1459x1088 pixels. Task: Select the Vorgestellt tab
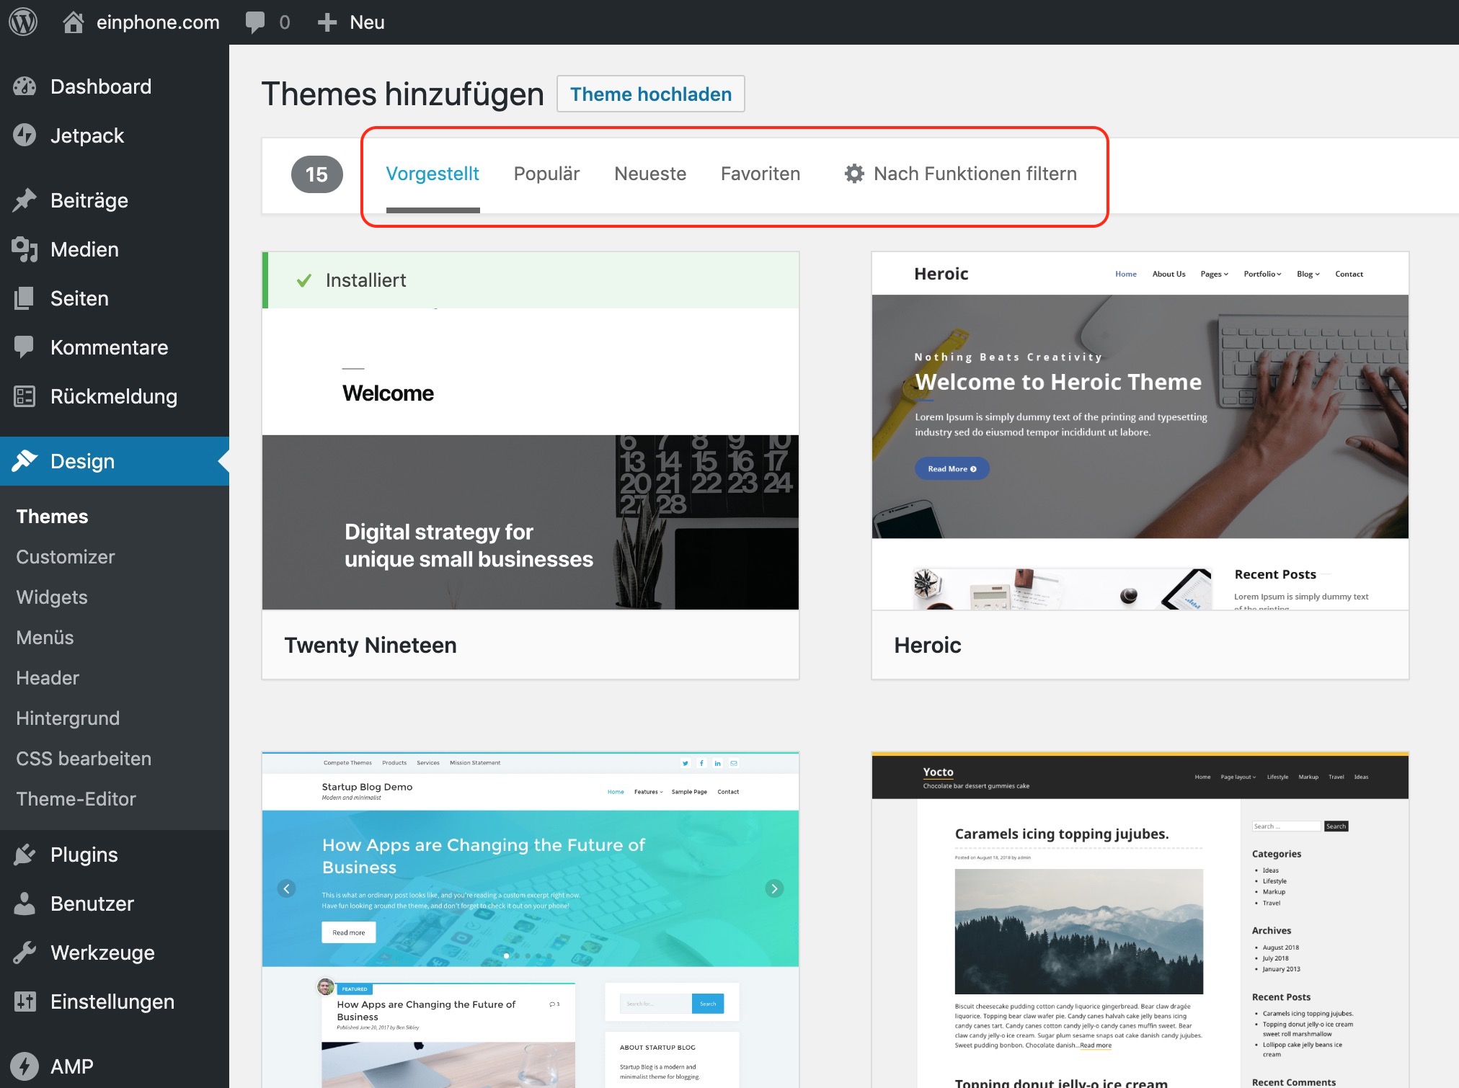click(433, 174)
